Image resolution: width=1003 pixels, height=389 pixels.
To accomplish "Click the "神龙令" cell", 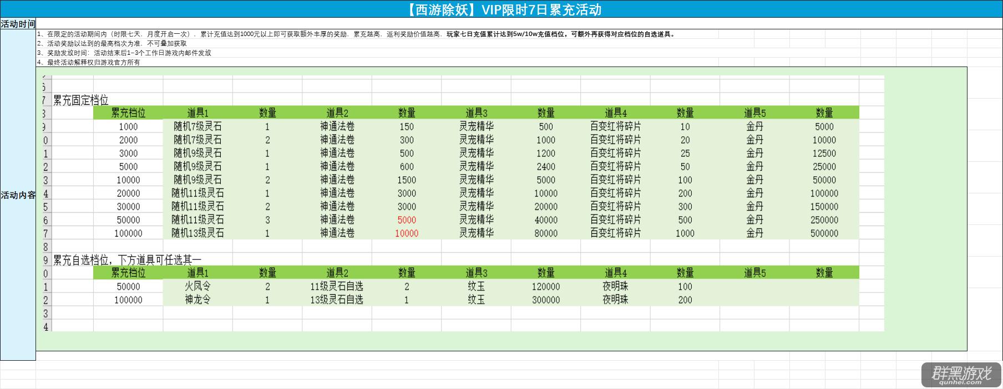I will [198, 299].
